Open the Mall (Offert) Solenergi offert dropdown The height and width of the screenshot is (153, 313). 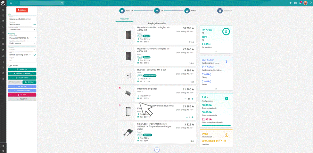tap(20, 55)
